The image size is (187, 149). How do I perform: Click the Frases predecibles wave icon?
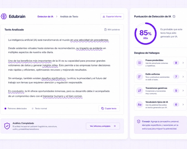140,63
